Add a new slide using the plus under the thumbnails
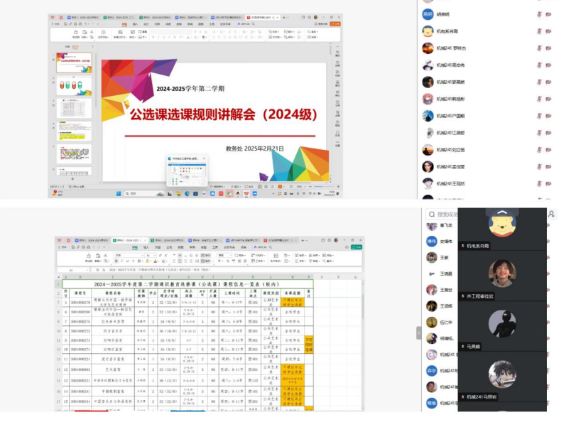Viewport: 571px width, 422px height. [72, 179]
